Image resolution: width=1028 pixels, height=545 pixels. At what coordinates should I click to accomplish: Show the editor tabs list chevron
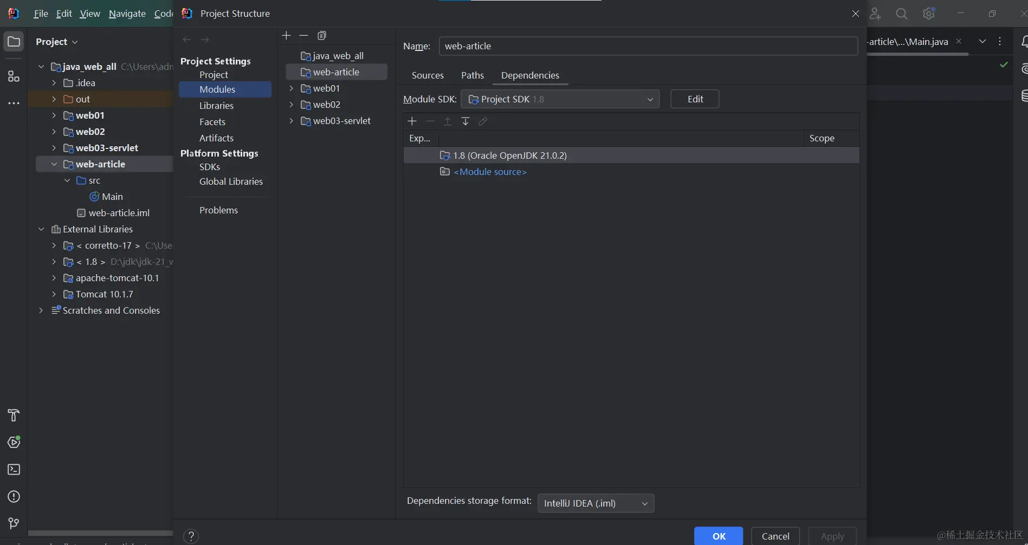pyautogui.click(x=982, y=42)
